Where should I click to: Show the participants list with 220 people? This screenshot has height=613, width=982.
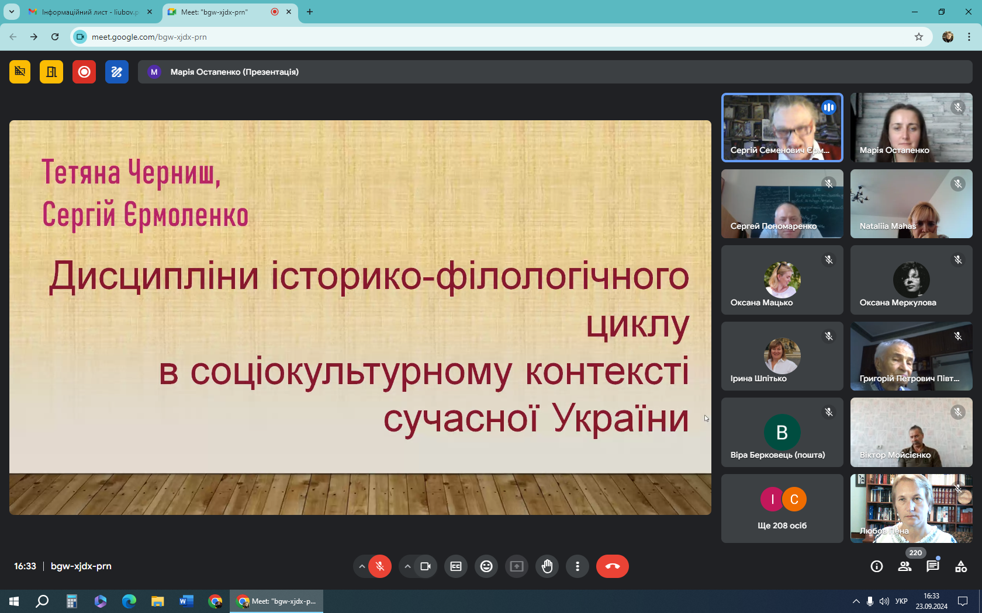tap(905, 566)
